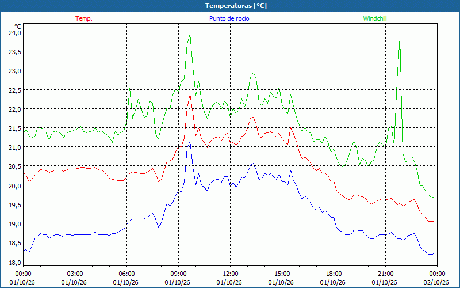Click the "20,0" y-axis value
The width and height of the screenshot is (460, 288).
(15, 185)
